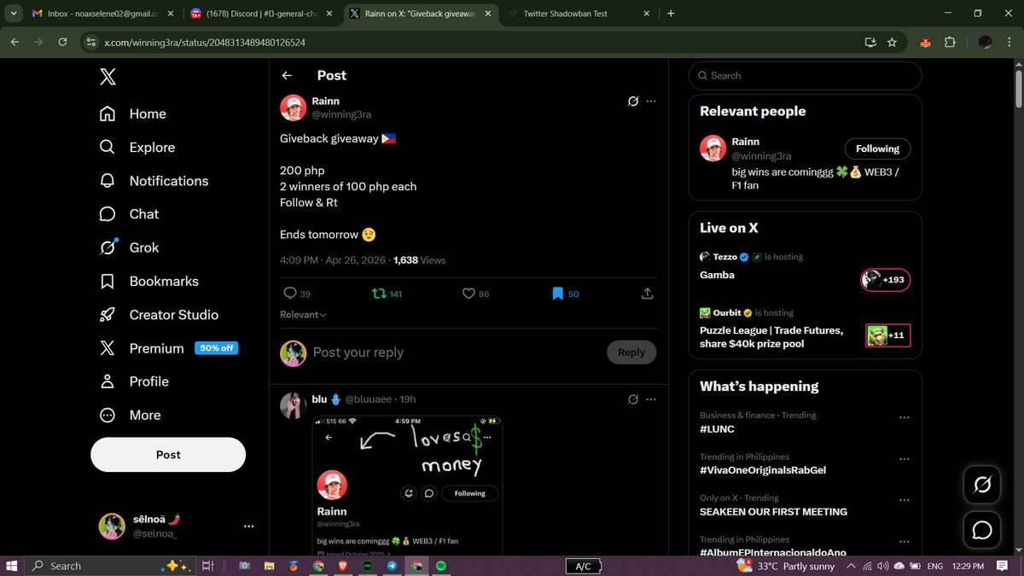Viewport: 1024px width, 576px height.
Task: Open the tab search dropdown
Action: (x=12, y=14)
